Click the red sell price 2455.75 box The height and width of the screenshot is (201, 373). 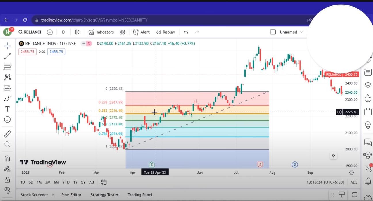coord(27,52)
